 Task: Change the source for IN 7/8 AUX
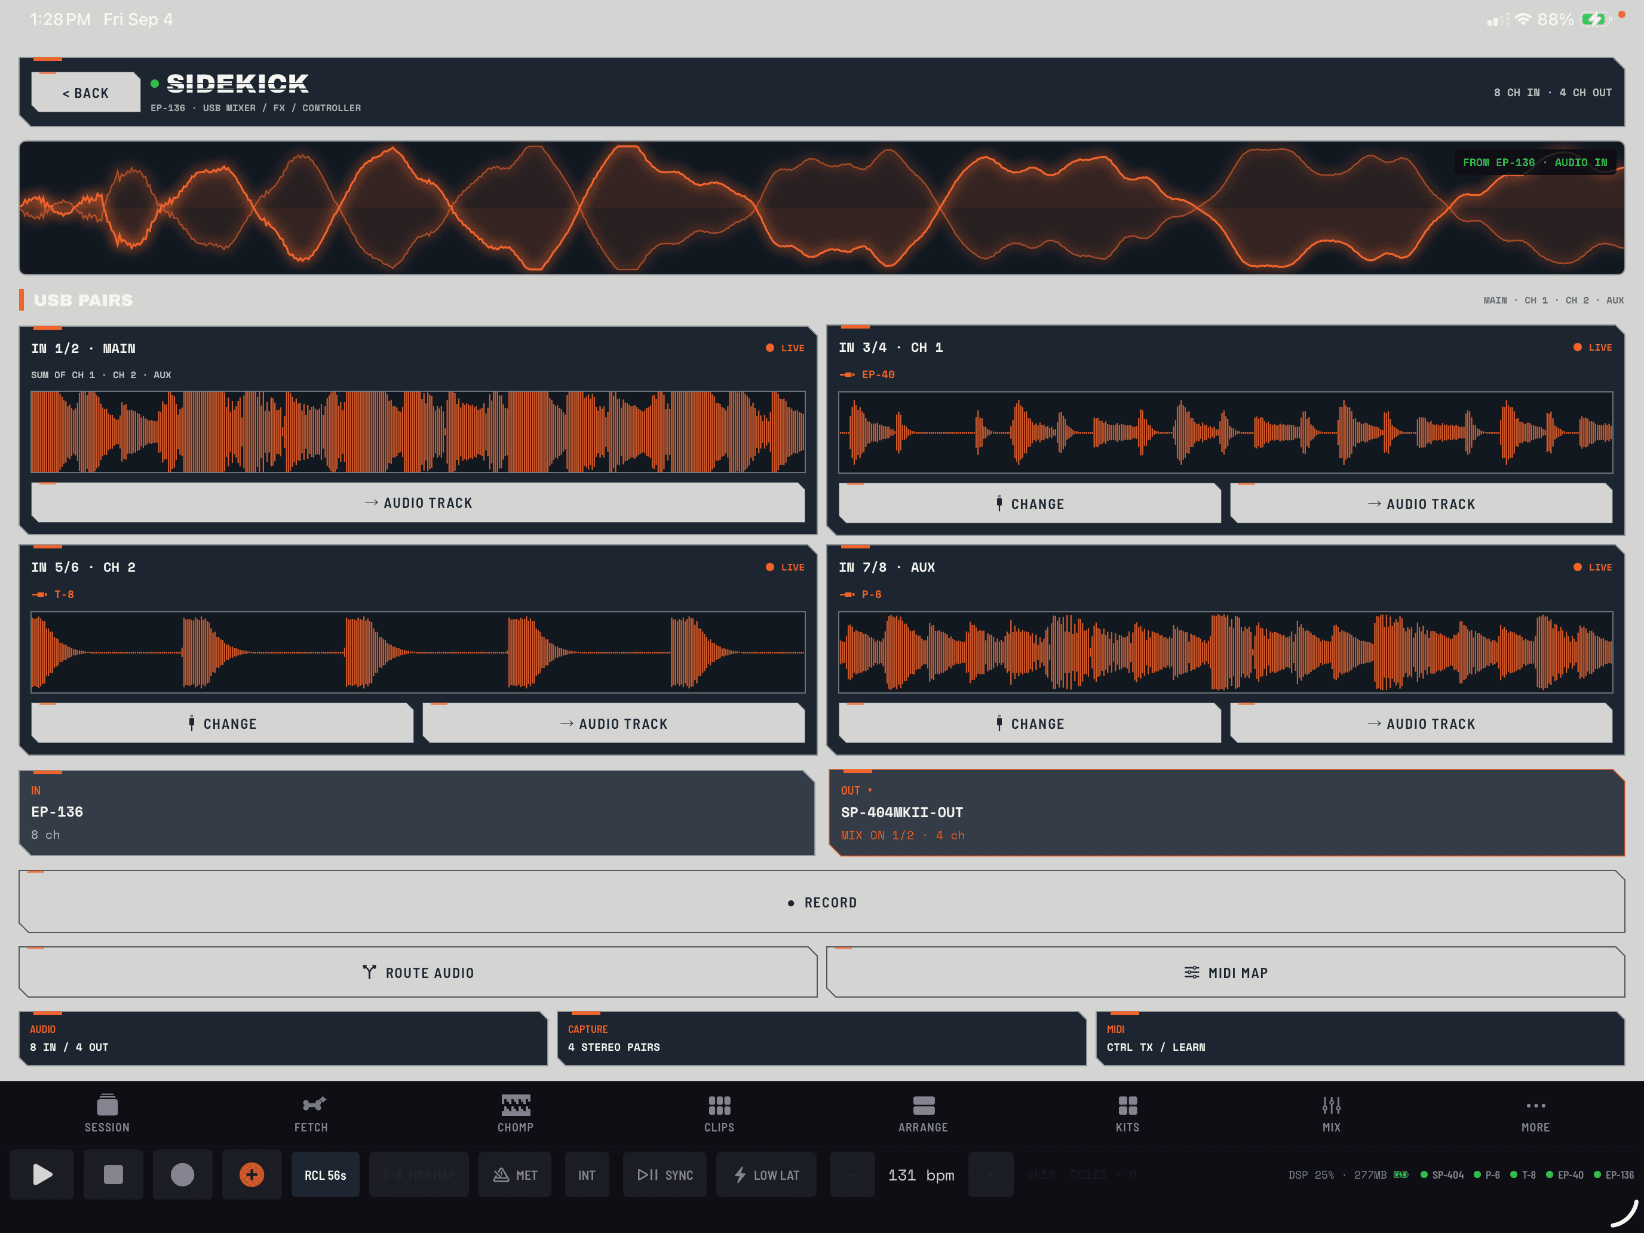point(1030,724)
